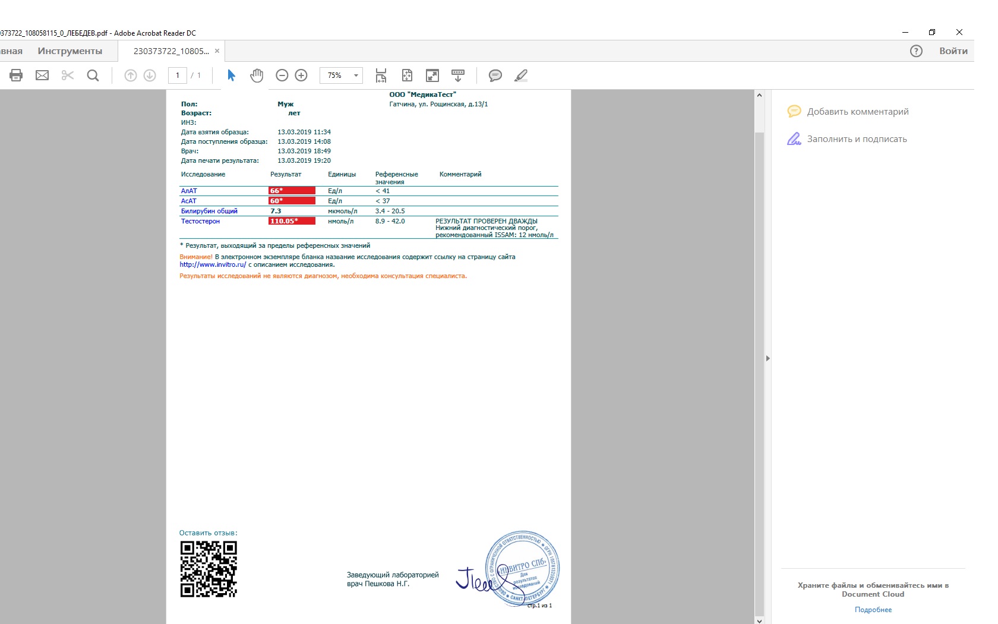Activate the arrow Selection tool
This screenshot has width=998, height=624.
[232, 75]
